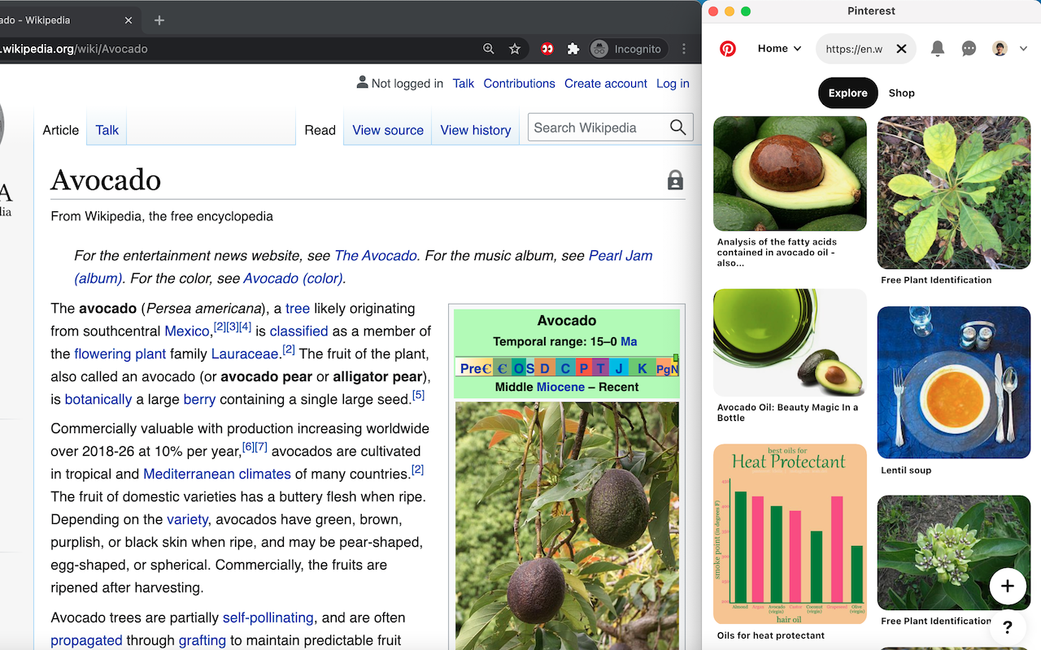Open the Talk link in user bar
Viewport: 1041px width, 650px height.
coord(464,83)
